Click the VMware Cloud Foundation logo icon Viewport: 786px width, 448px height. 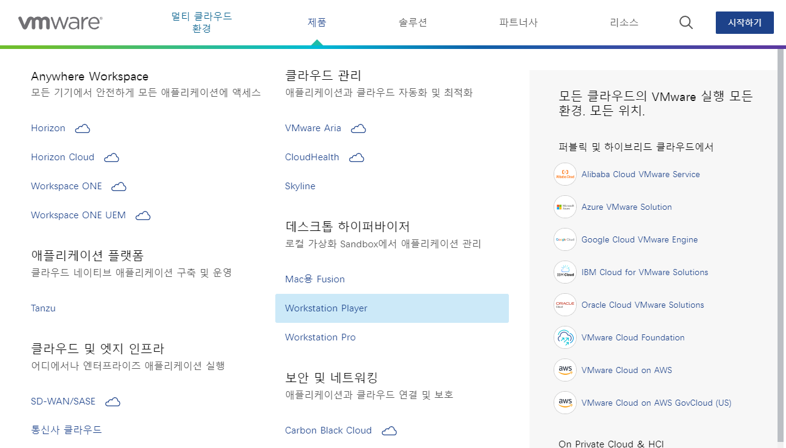coord(565,337)
